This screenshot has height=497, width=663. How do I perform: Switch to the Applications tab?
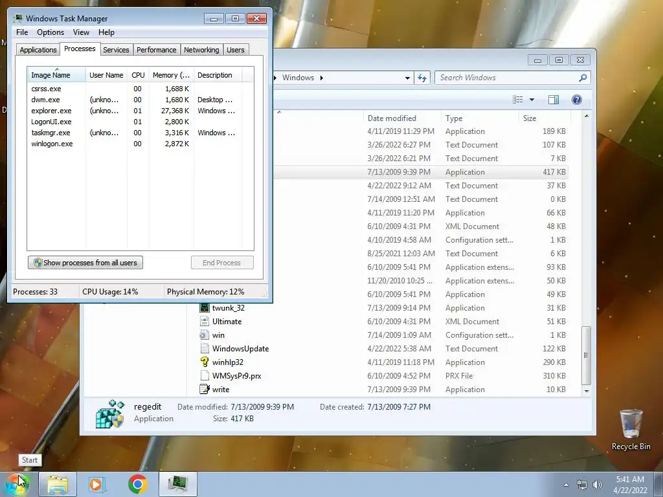click(x=38, y=50)
